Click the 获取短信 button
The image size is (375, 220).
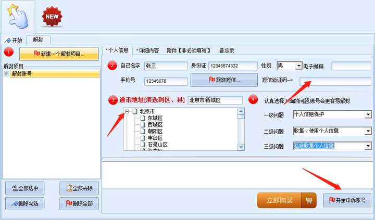tap(224, 80)
